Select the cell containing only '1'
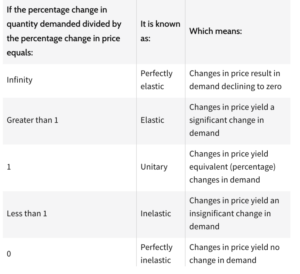The height and width of the screenshot is (274, 300). [9, 167]
